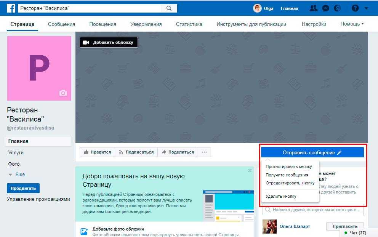The height and width of the screenshot is (237, 378).
Task: Open notifications globe icon
Action: pyautogui.click(x=337, y=8)
